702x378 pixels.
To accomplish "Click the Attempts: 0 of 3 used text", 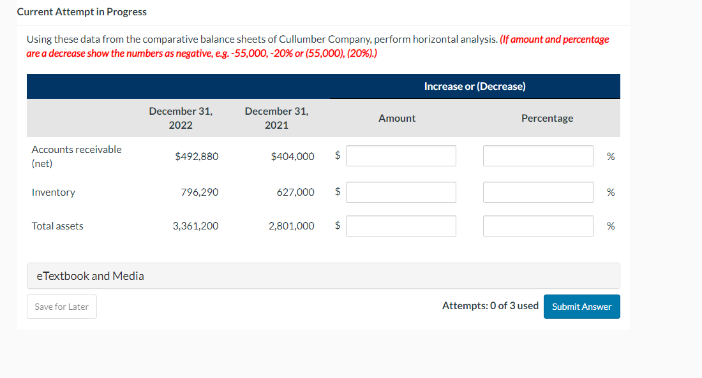I will [x=489, y=305].
